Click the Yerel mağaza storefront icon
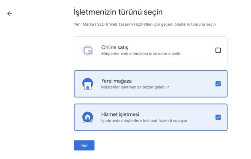Viewport: 251px width, 159px height. [x=88, y=84]
